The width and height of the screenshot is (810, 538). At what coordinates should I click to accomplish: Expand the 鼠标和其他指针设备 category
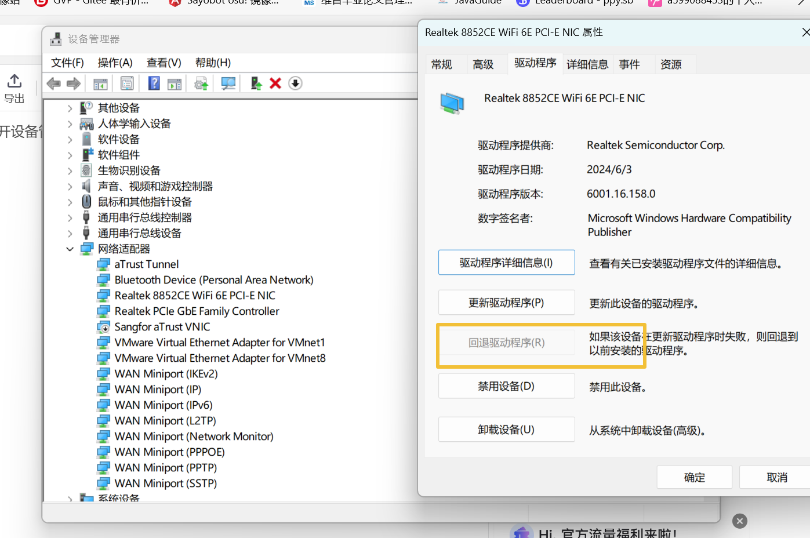click(x=70, y=202)
